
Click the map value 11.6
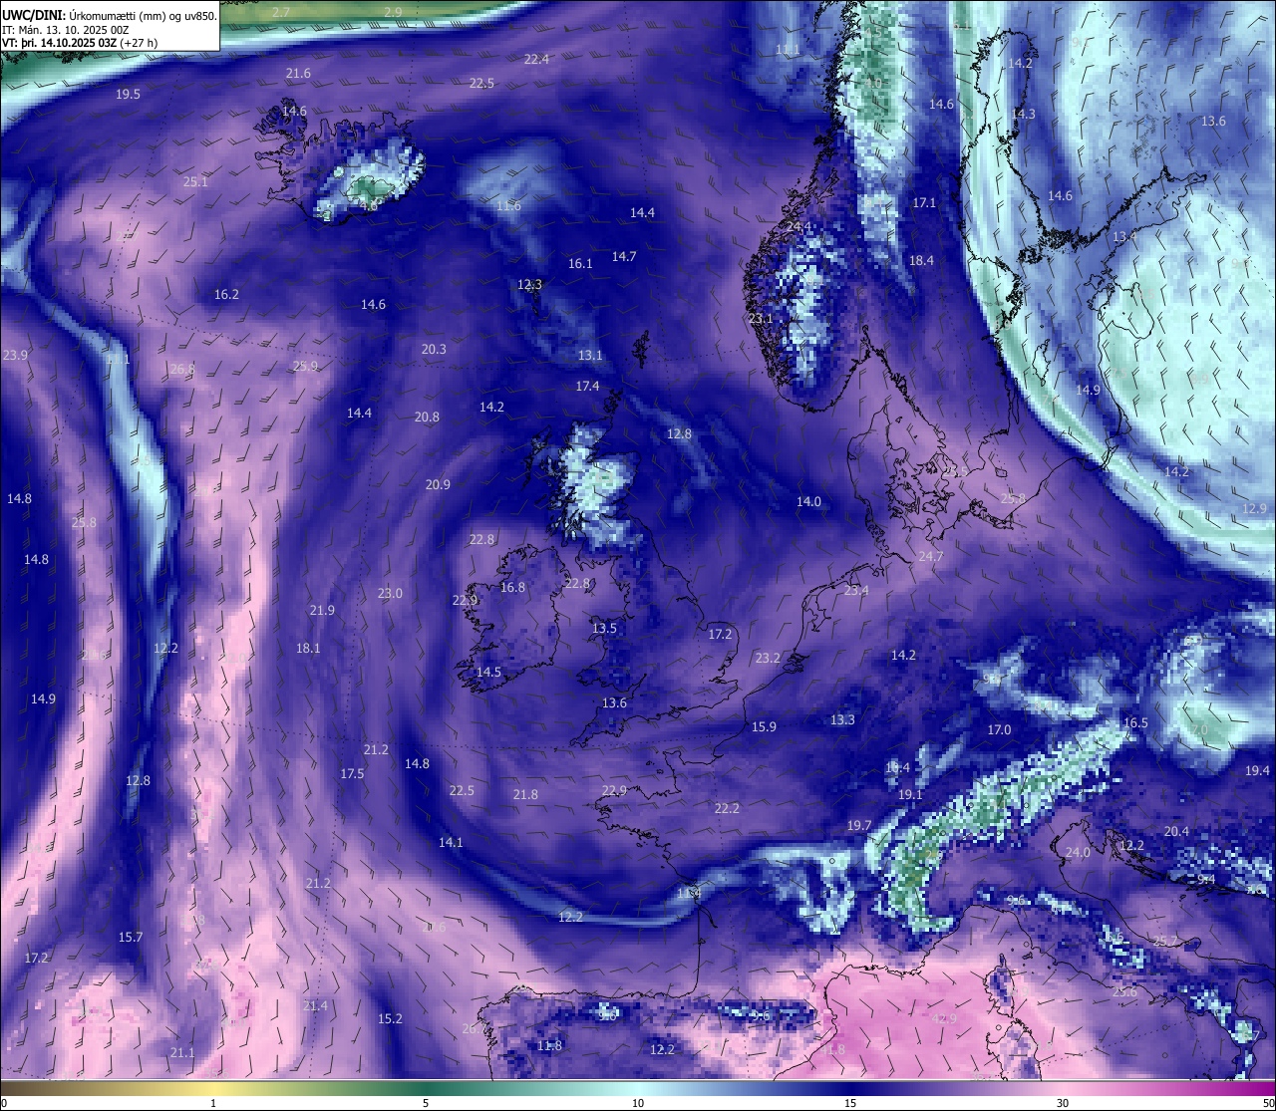pyautogui.click(x=508, y=206)
